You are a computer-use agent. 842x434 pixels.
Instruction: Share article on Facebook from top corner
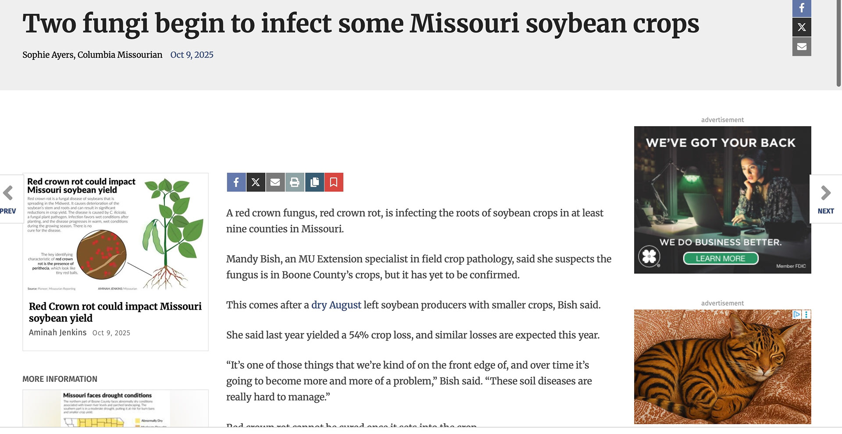802,8
